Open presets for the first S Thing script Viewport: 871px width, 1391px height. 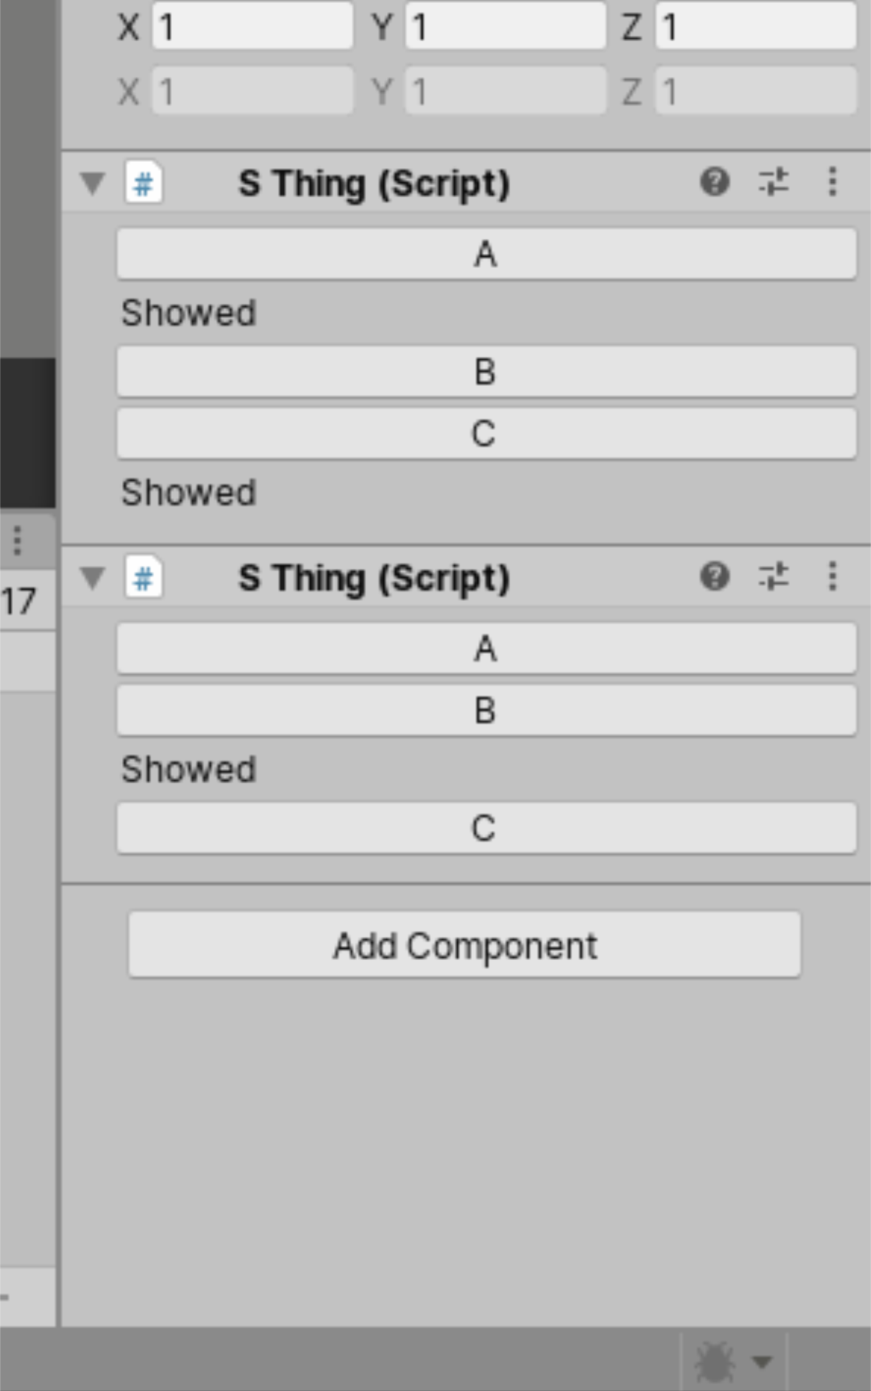774,182
